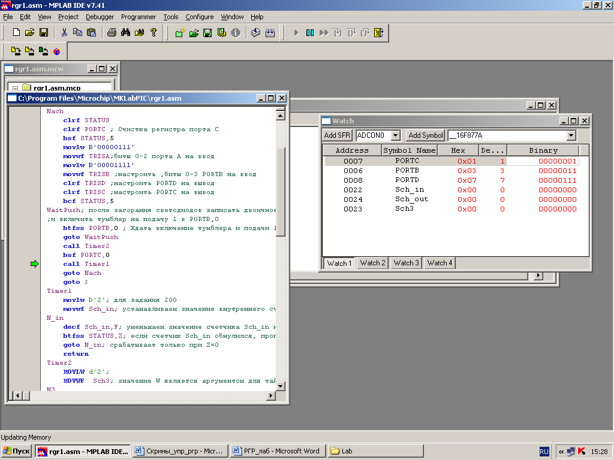Viewport: 614px width, 460px height.
Task: Click the second yellow programmer icon
Action: (x=29, y=52)
